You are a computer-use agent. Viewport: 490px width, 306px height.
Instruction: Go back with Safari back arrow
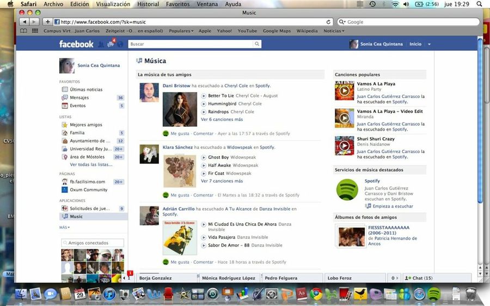(x=24, y=22)
